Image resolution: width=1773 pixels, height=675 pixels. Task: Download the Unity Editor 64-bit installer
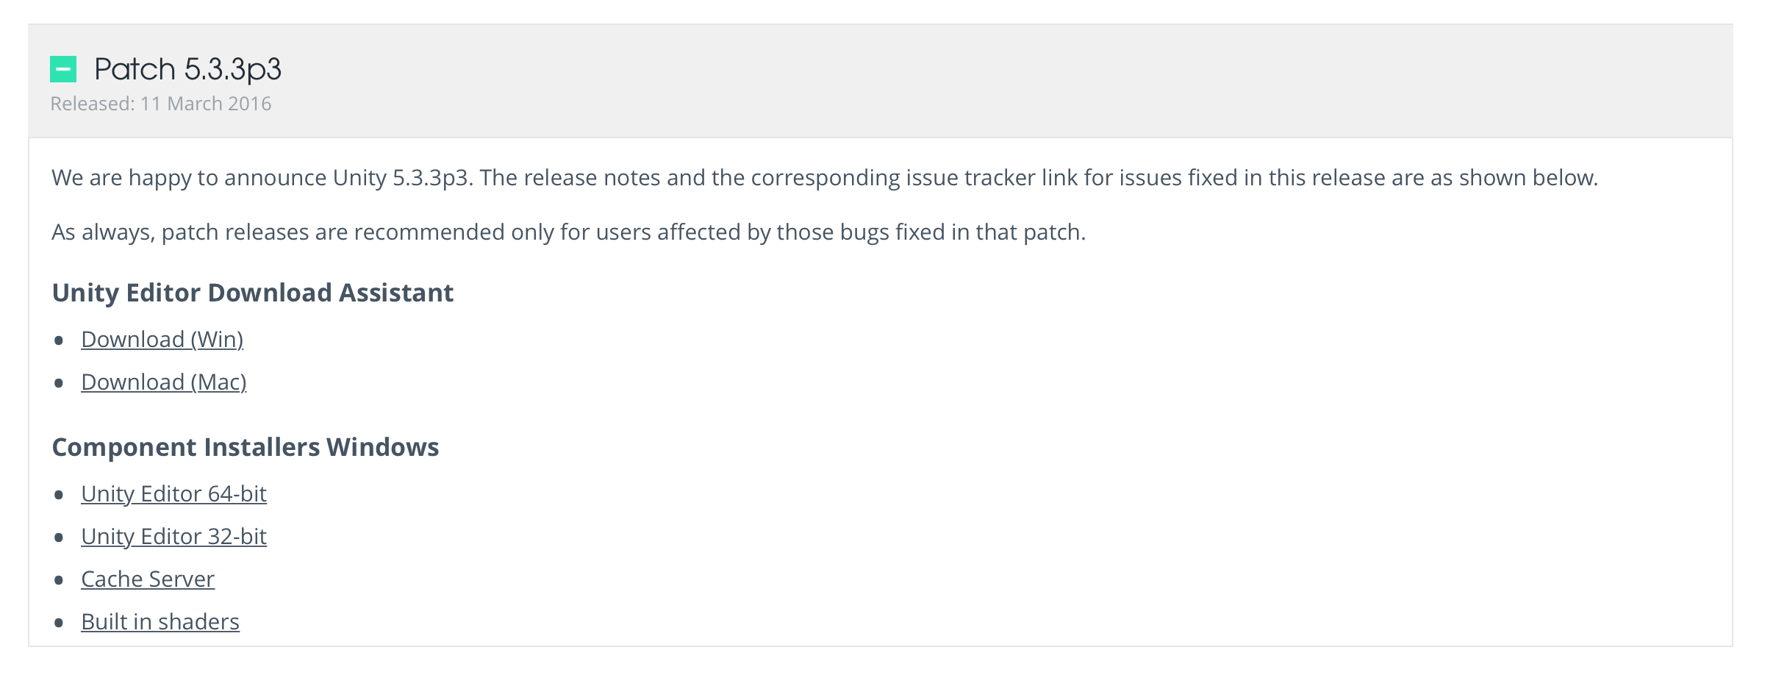tap(173, 494)
